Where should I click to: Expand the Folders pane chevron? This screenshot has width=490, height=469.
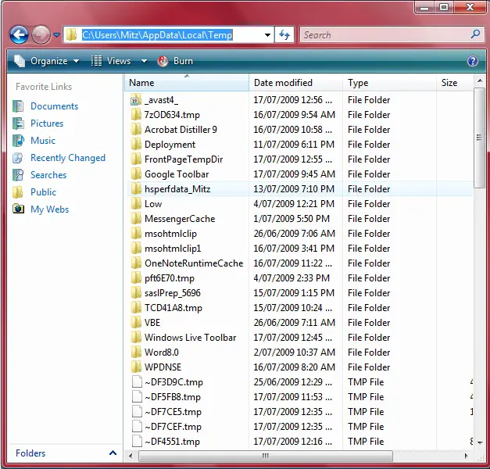click(113, 453)
